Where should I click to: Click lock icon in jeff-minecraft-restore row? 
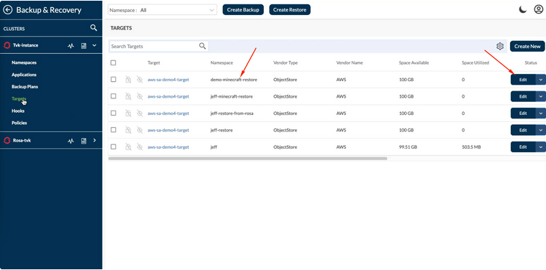coord(128,96)
